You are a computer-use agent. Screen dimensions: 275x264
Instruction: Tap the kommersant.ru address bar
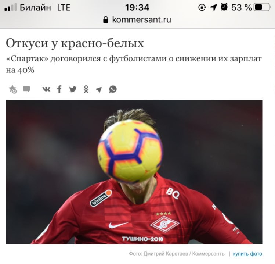[137, 19]
